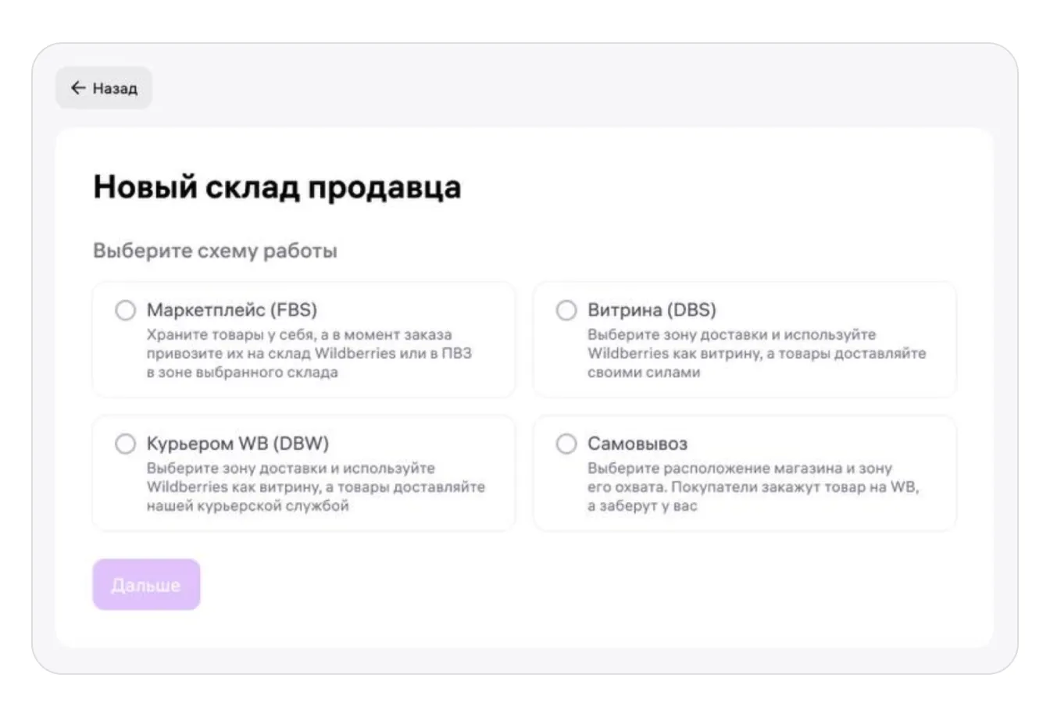Click the FBS description about Wildberries warehouse

click(x=309, y=354)
